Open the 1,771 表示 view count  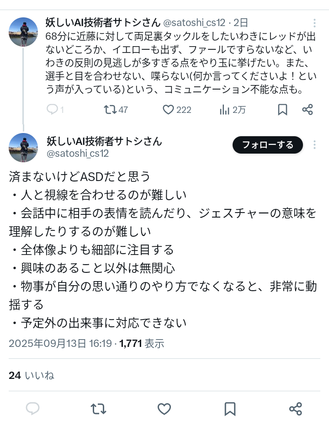coord(142,343)
